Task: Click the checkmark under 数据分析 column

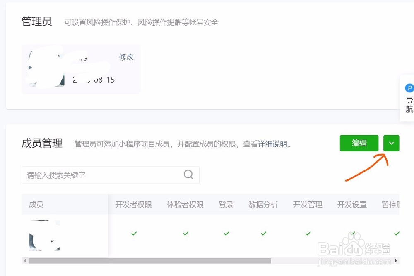Action: tap(263, 233)
